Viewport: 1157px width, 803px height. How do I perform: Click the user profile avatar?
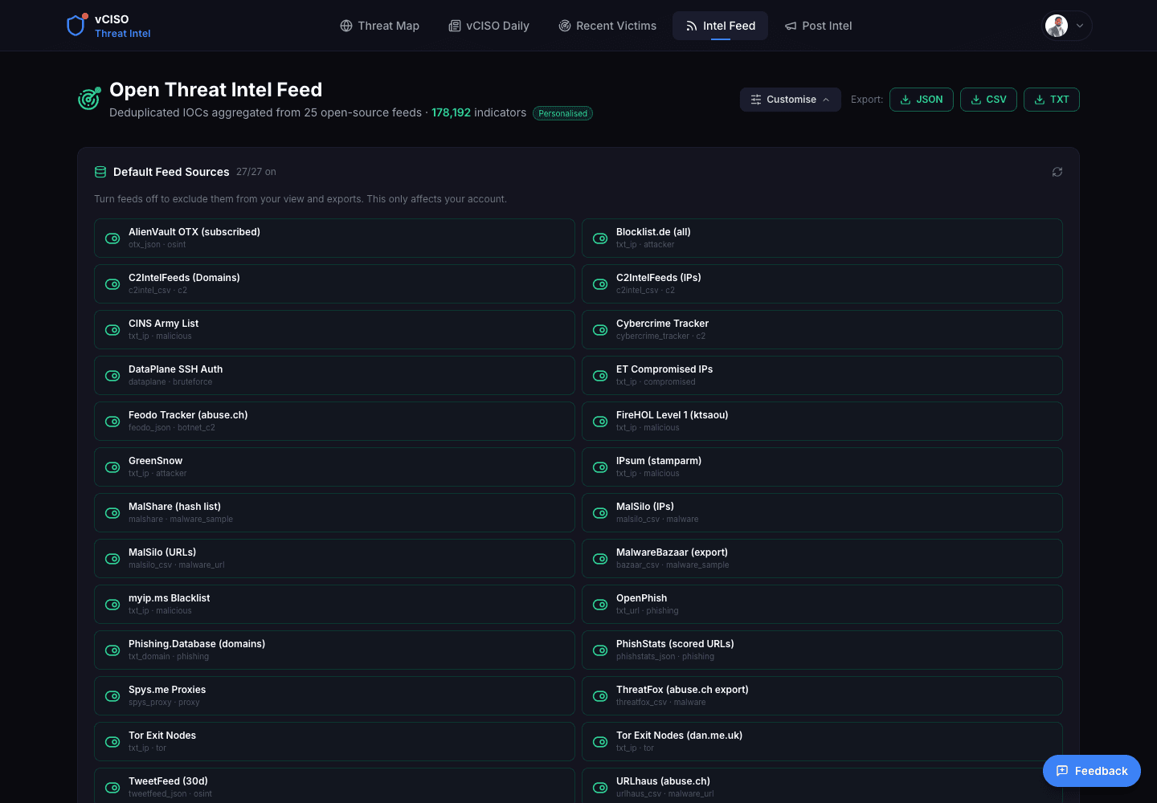(x=1057, y=26)
